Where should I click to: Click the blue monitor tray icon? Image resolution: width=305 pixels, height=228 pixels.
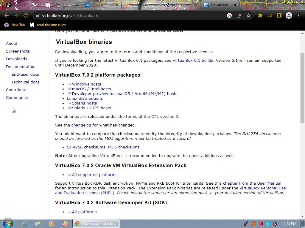268,224
